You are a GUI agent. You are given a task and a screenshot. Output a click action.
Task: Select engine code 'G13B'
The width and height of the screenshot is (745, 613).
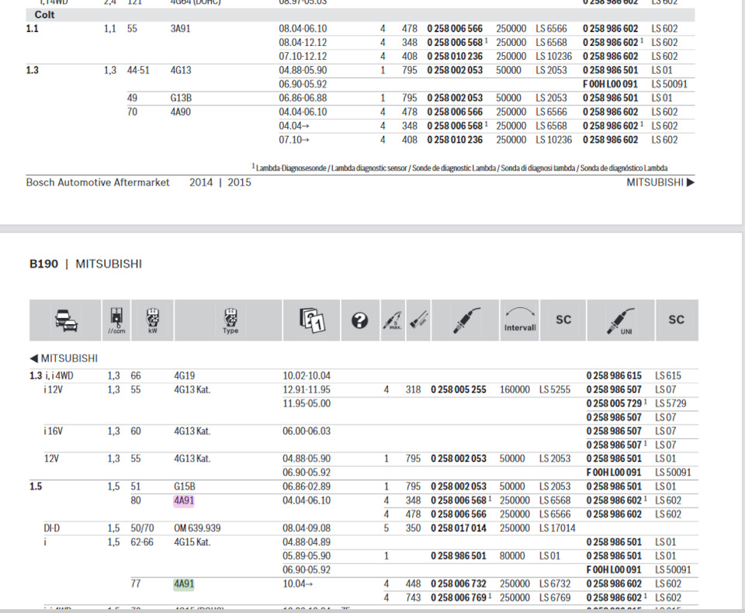pyautogui.click(x=181, y=98)
